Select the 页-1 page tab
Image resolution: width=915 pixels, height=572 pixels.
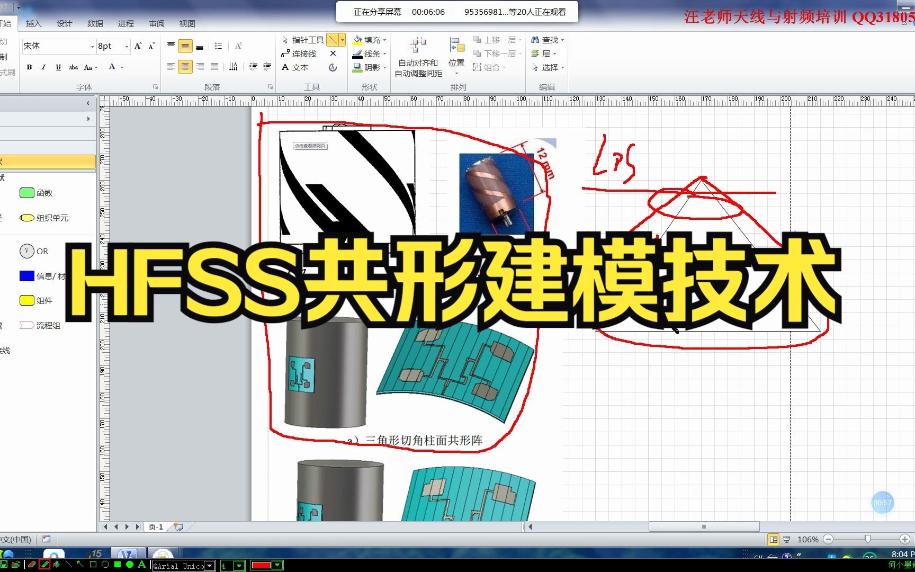tap(156, 527)
